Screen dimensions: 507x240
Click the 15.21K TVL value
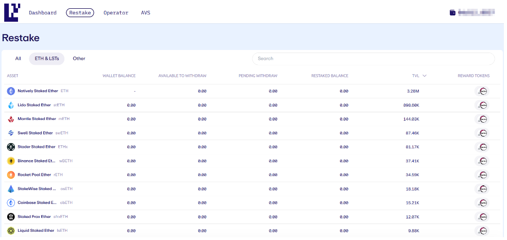pos(412,203)
